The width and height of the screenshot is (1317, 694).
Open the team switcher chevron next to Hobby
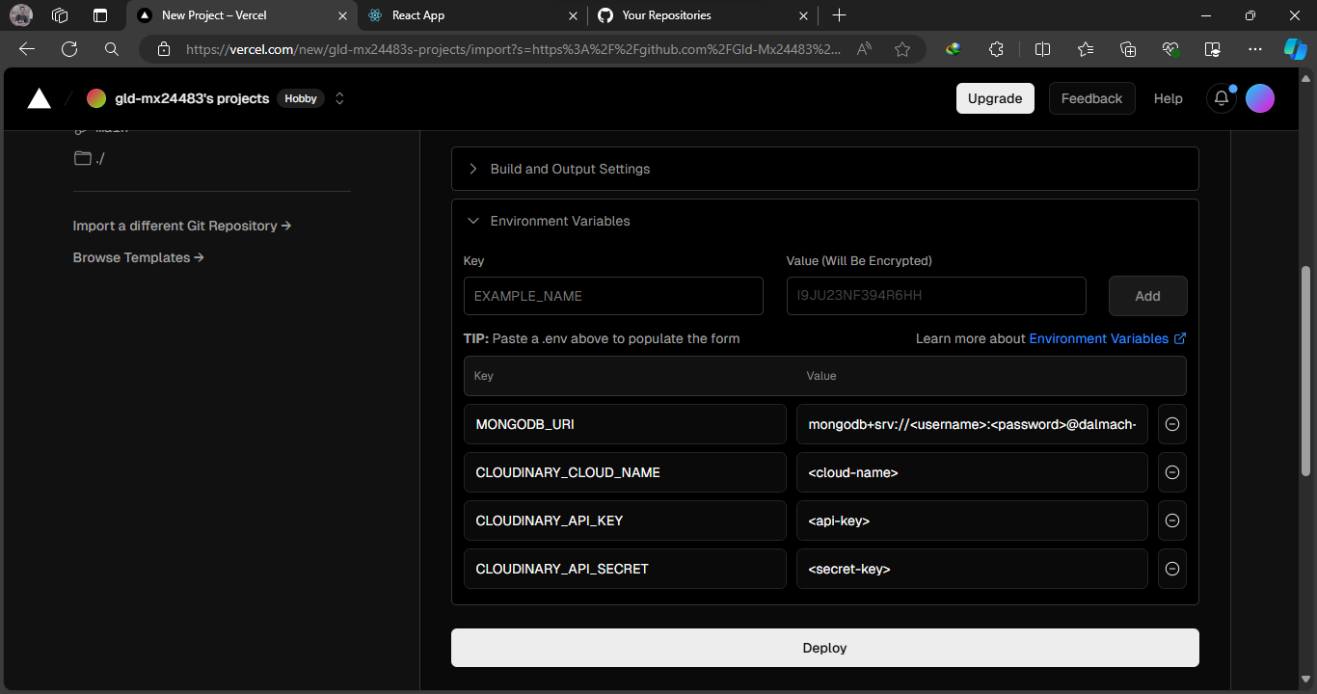[339, 97]
